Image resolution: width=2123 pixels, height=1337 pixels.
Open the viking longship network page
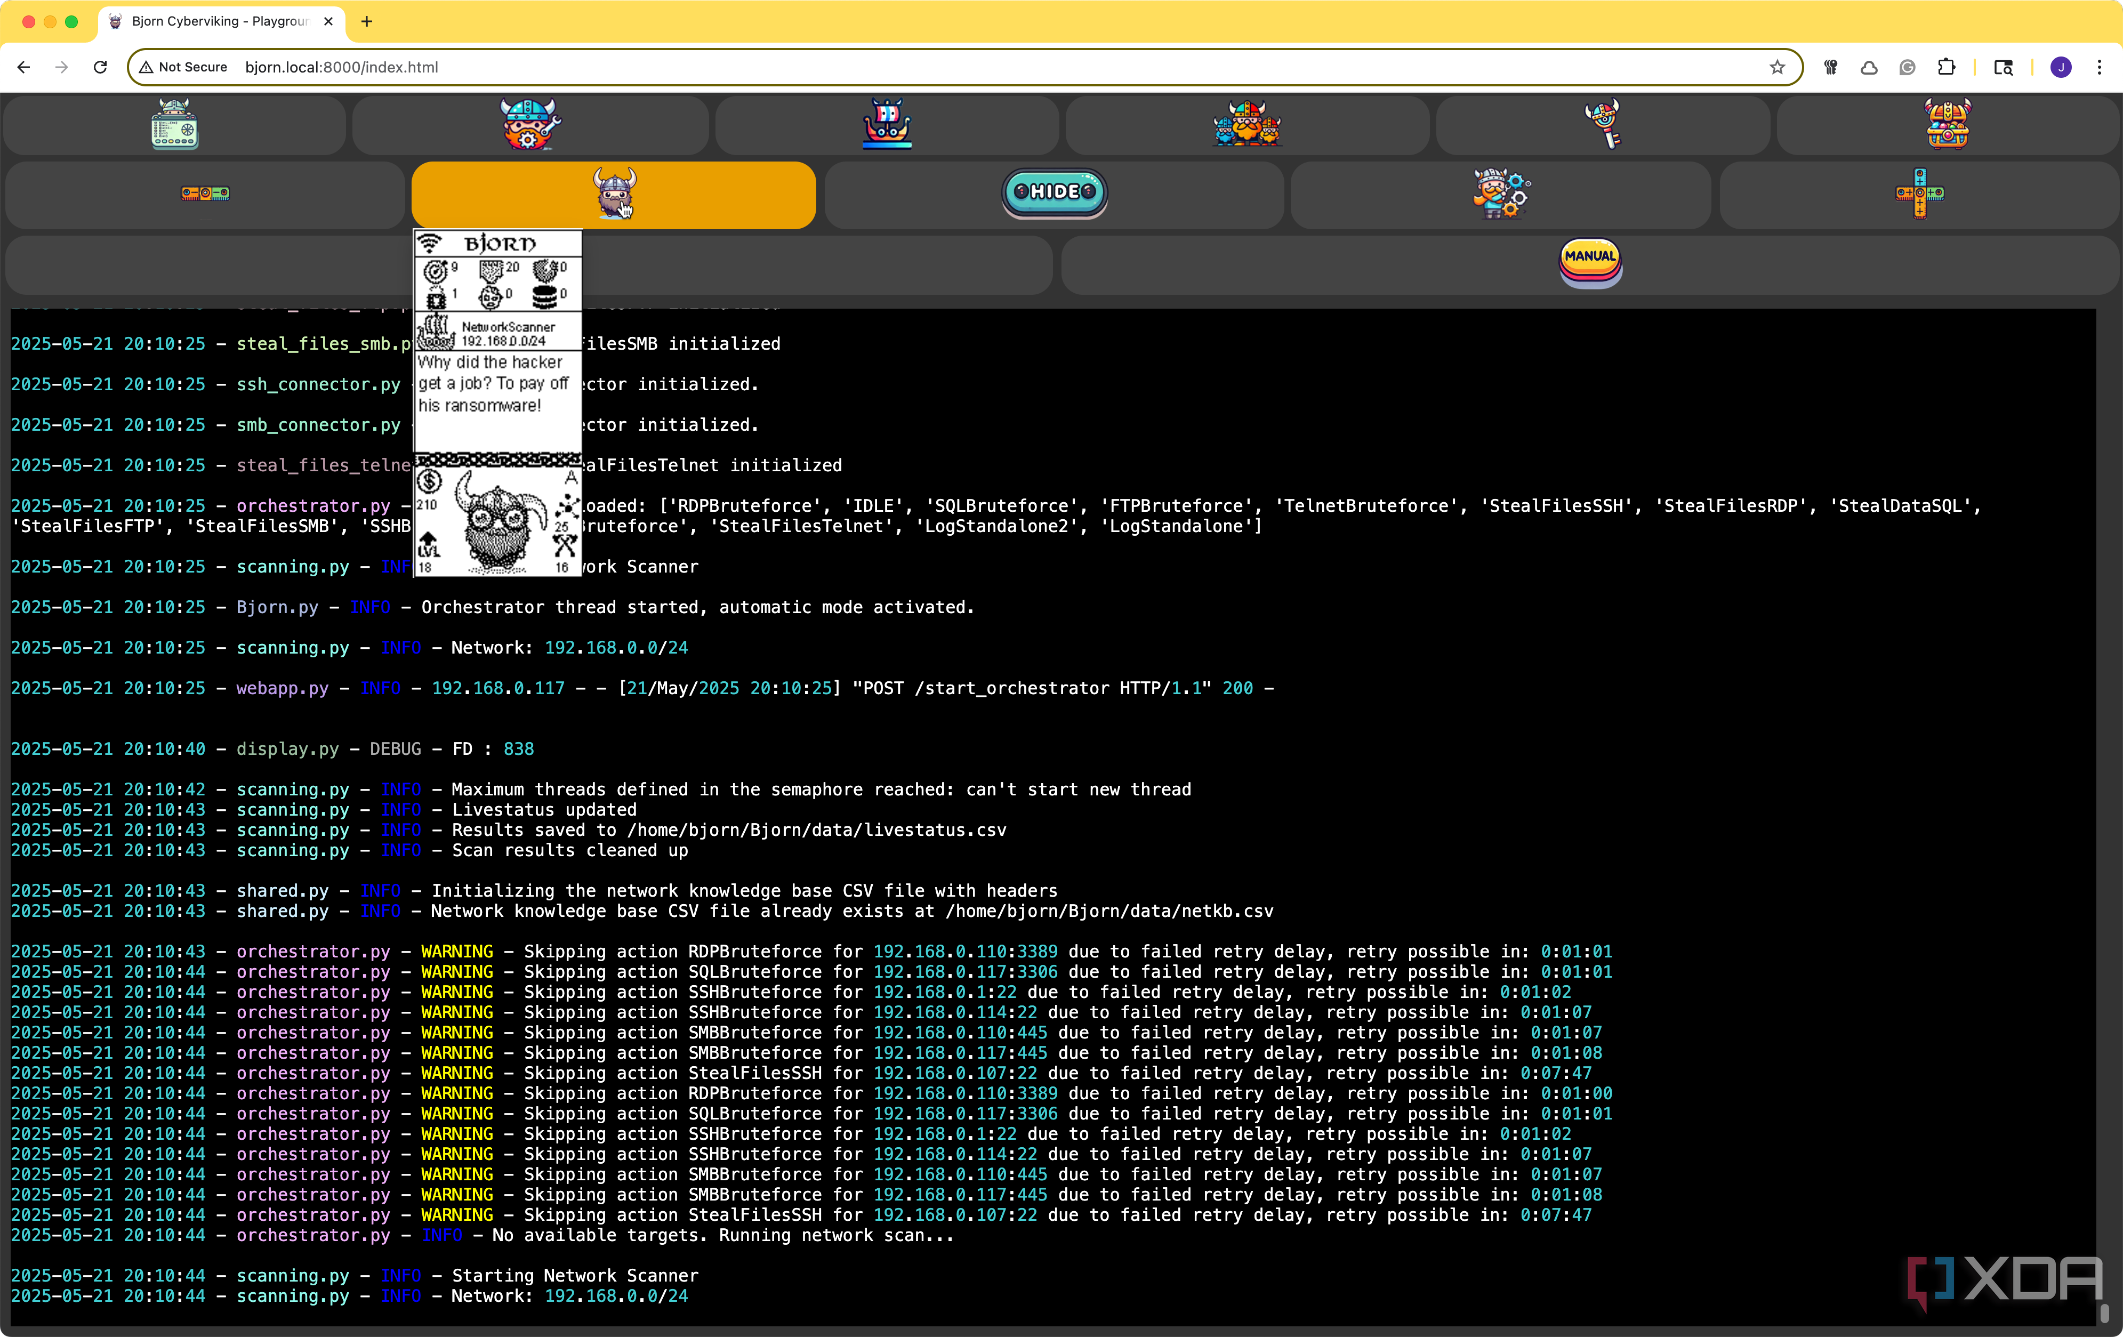pyautogui.click(x=887, y=123)
